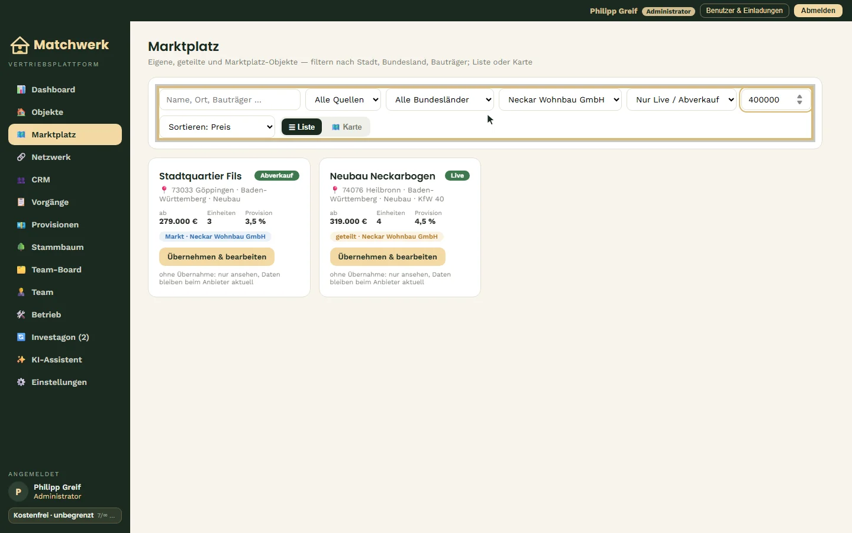Switch to Liste view
Screen dimensions: 852x533
click(x=302, y=127)
